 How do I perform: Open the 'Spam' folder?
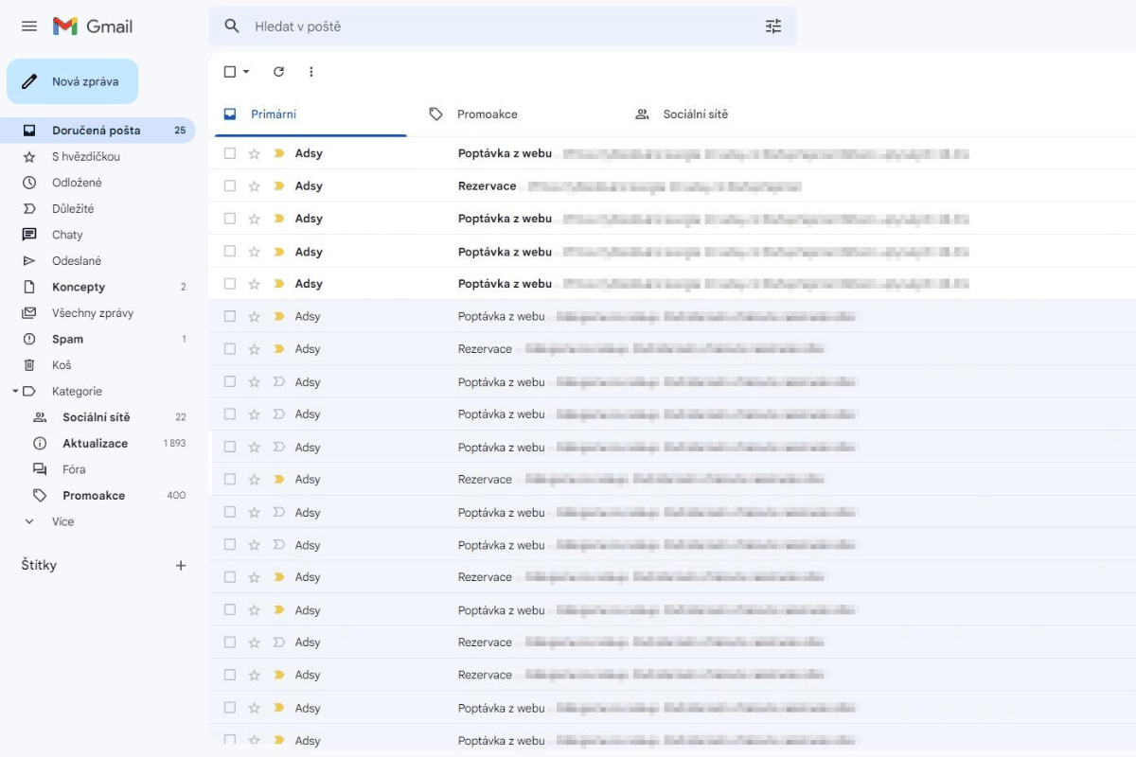coord(98,339)
